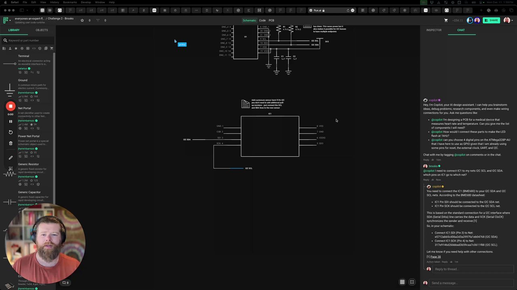The width and height of the screenshot is (517, 290).
Task: Filter library by 3D cube icon
Action: [40, 48]
